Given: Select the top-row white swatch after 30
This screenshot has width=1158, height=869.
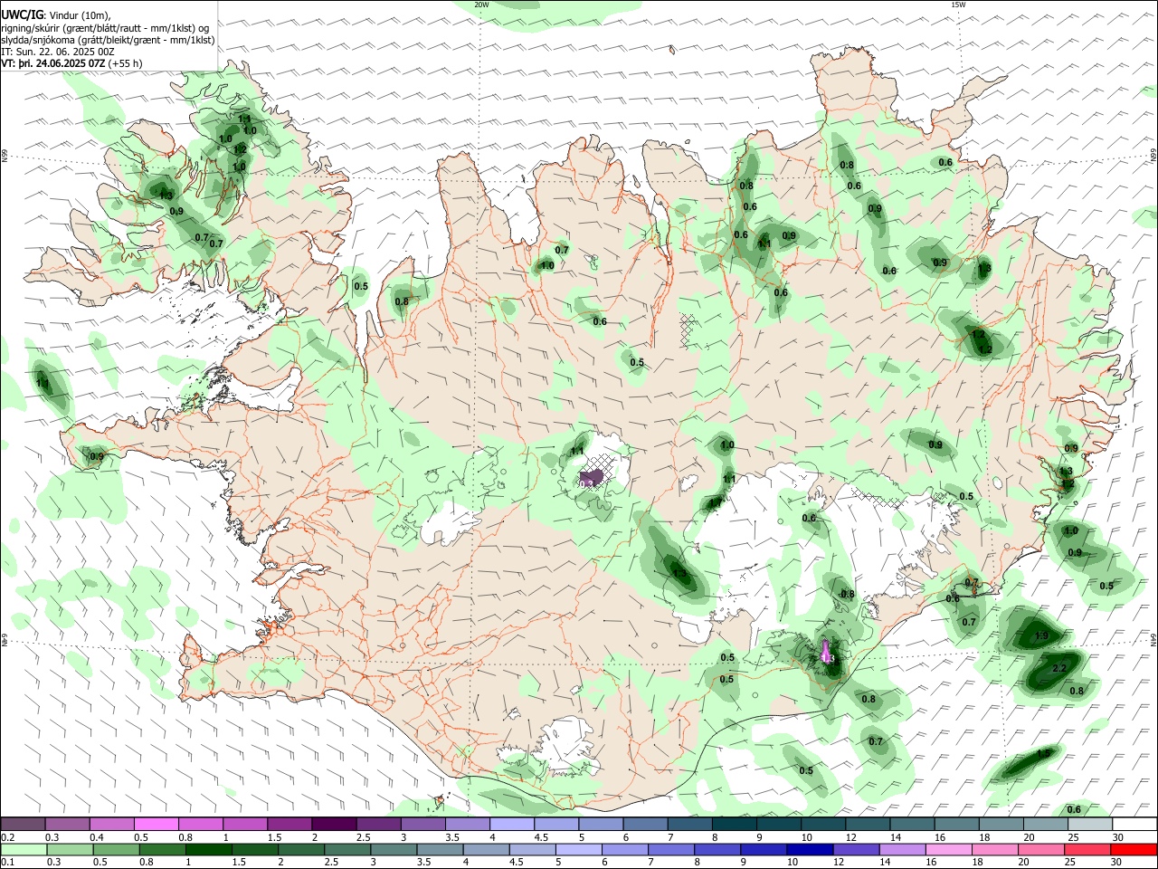Looking at the screenshot, I should [x=1134, y=825].
